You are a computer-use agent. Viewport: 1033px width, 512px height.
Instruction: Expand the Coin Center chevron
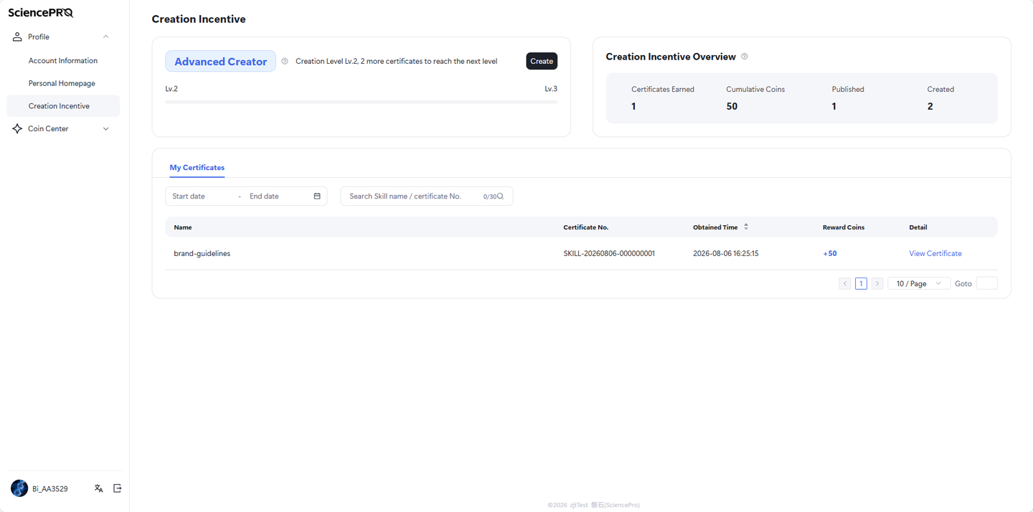pyautogui.click(x=106, y=129)
